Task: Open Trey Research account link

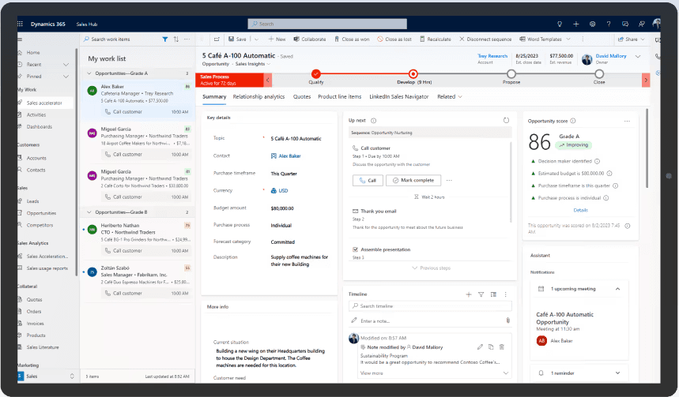Action: 492,56
